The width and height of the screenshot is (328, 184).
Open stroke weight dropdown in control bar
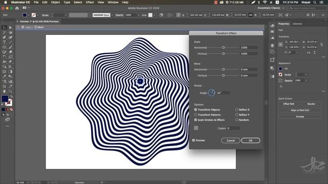[66, 15]
